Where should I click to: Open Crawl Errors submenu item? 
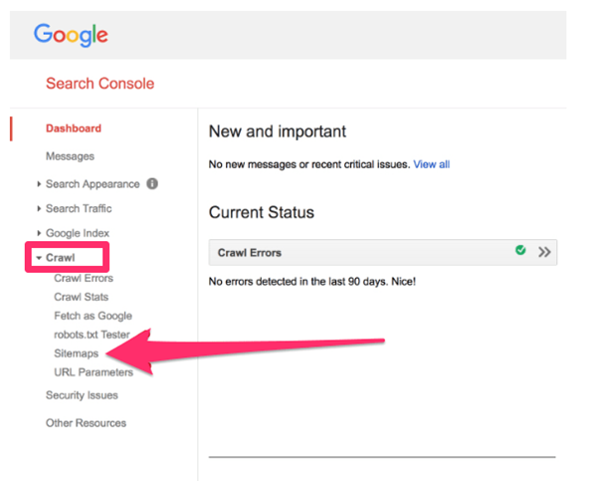(x=84, y=278)
